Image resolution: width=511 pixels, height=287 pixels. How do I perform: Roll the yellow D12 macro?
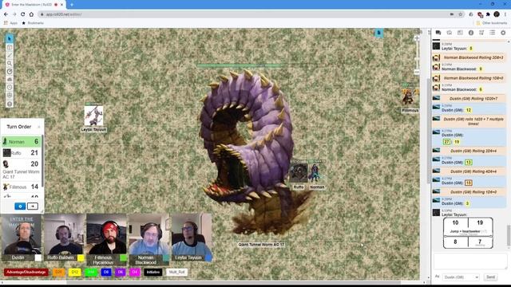click(x=74, y=272)
